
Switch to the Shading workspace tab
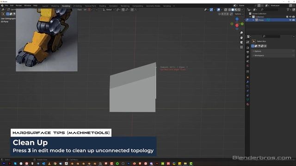click(103, 6)
